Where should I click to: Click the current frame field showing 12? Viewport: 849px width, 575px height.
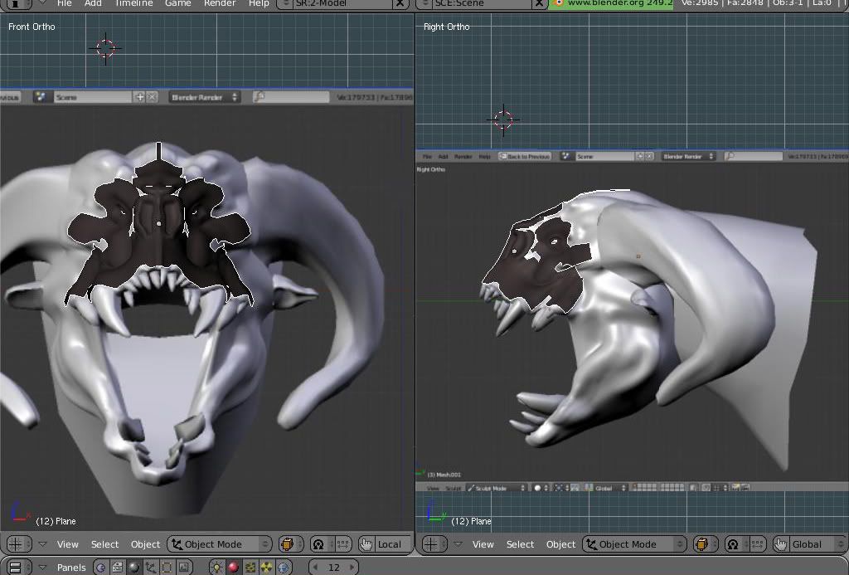click(334, 568)
